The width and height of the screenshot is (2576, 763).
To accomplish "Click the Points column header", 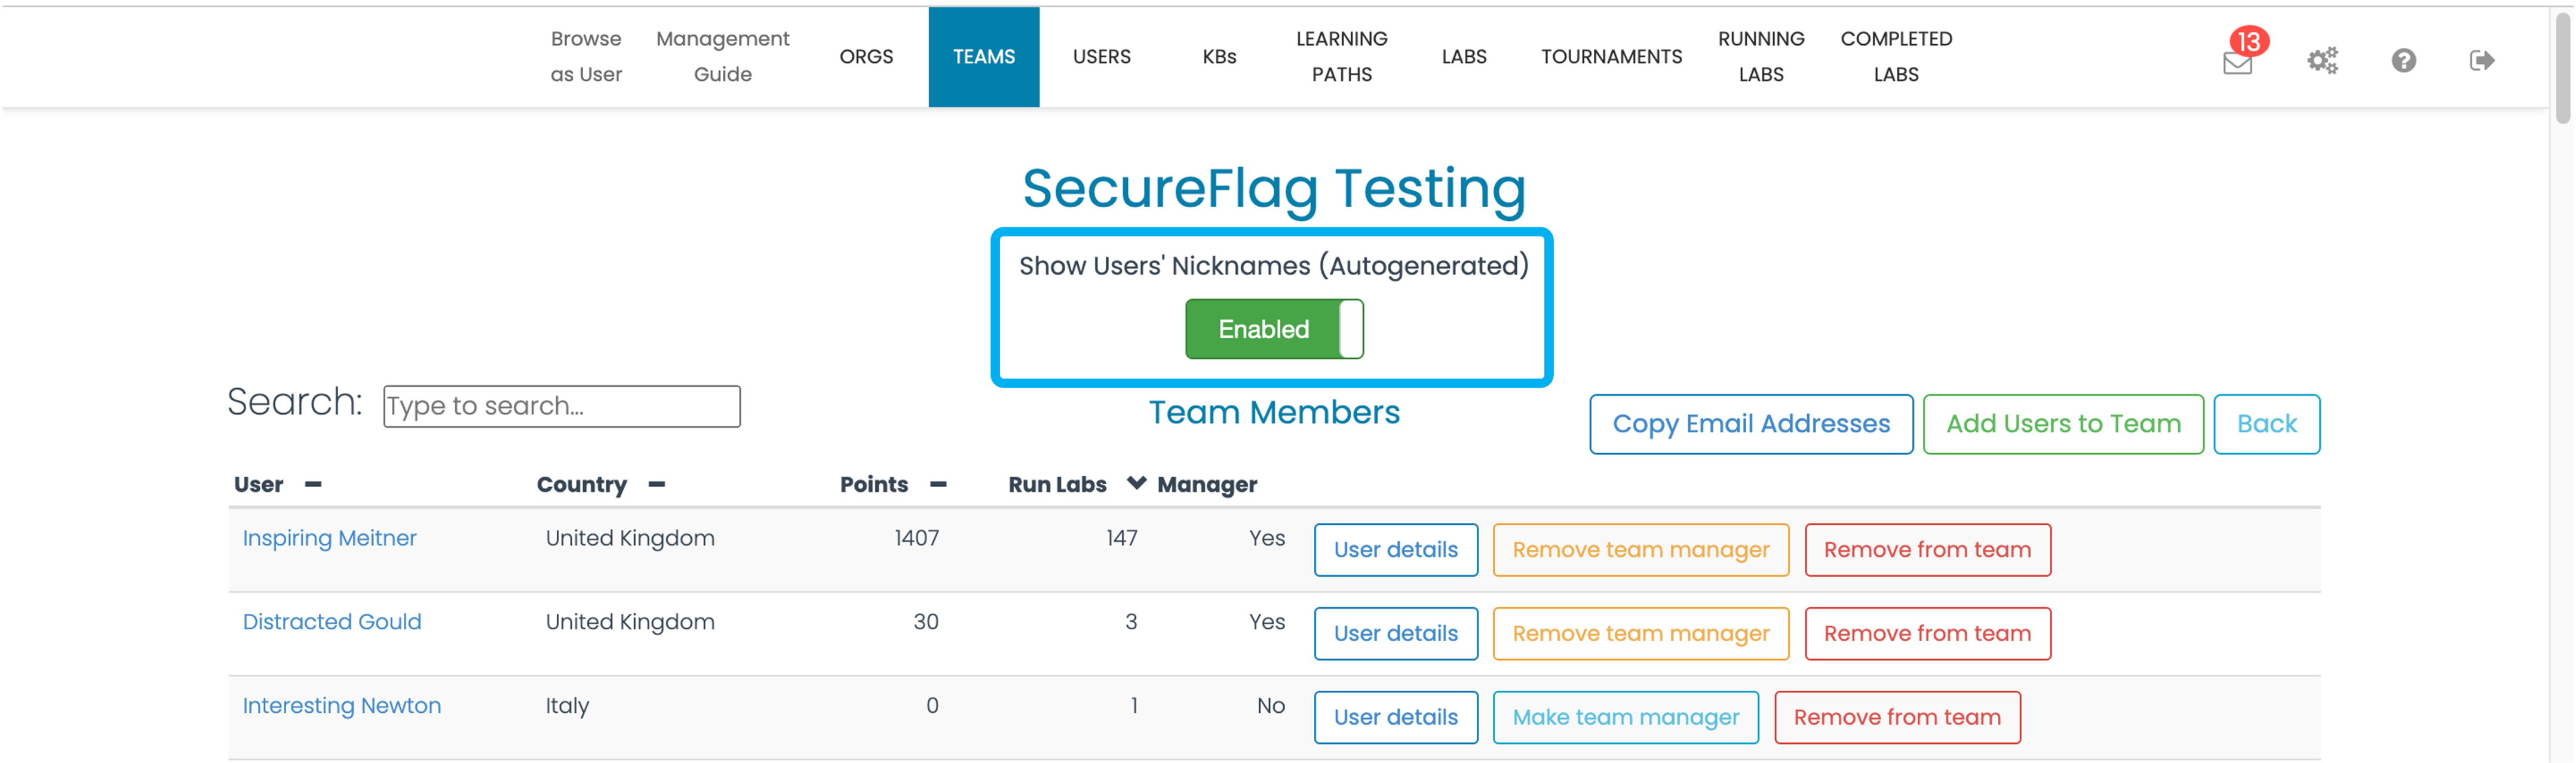I will [x=874, y=484].
